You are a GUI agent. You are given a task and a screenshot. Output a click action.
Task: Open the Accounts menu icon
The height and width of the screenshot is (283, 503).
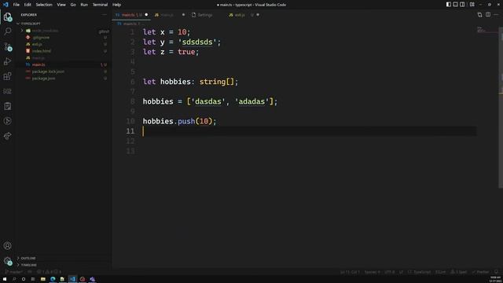pyautogui.click(x=7, y=246)
